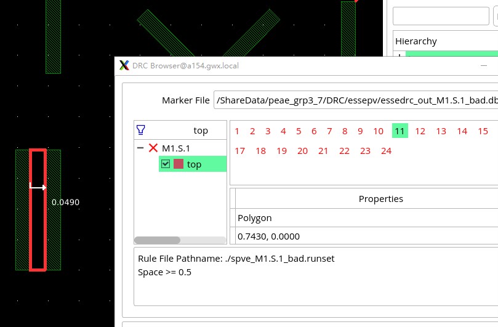Image resolution: width=498 pixels, height=327 pixels.
Task: Click the red X icon beside M1.S.1
Action: (x=153, y=148)
